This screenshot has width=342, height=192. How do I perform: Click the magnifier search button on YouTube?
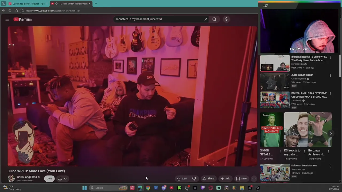click(214, 19)
